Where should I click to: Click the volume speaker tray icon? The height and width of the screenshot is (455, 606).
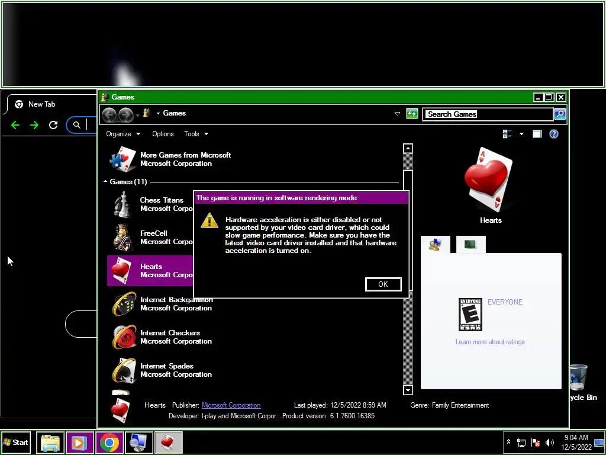click(549, 442)
